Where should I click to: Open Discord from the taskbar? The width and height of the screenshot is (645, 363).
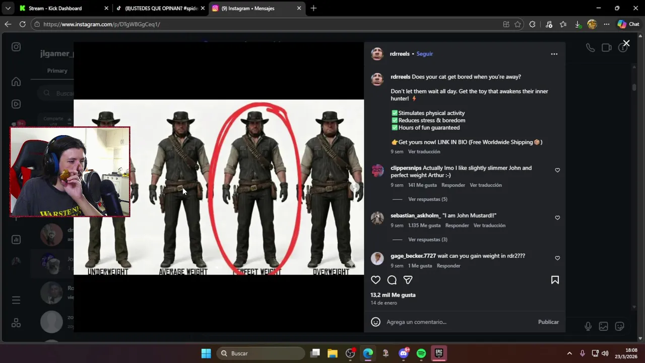click(404, 353)
